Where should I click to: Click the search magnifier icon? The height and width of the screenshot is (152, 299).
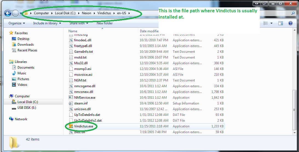click(x=293, y=13)
